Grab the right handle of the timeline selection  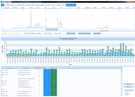pyautogui.click(x=58, y=19)
